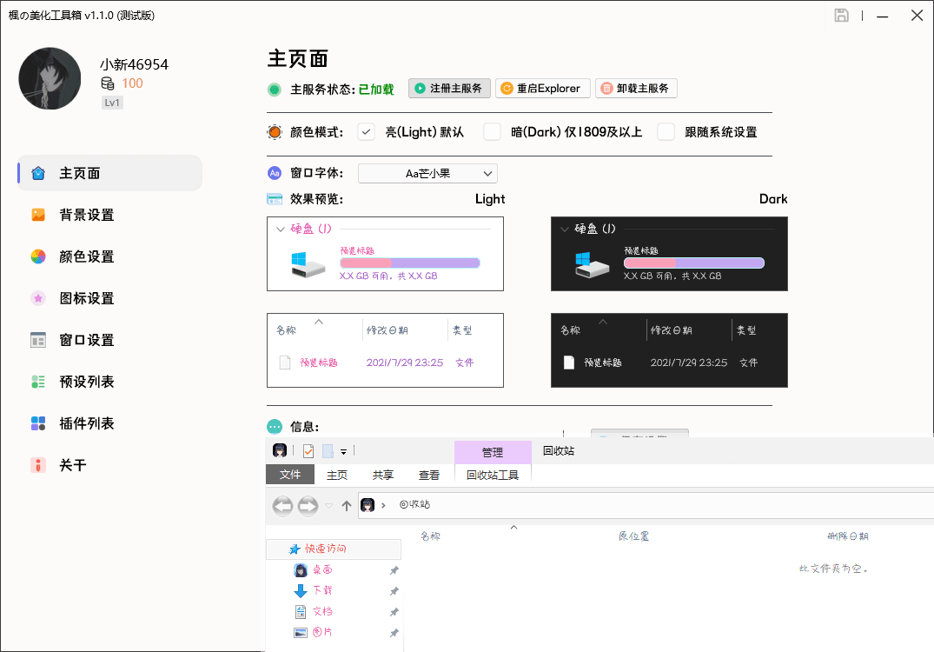Click drive icon in Light preview
934x652 pixels.
tap(308, 264)
